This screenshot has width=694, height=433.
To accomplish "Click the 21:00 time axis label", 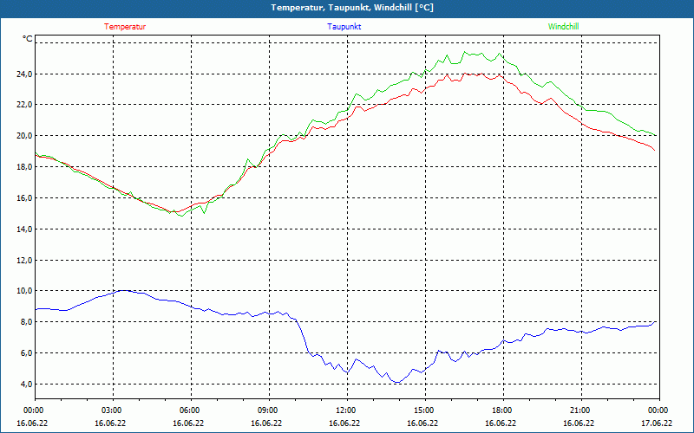I will coord(581,410).
